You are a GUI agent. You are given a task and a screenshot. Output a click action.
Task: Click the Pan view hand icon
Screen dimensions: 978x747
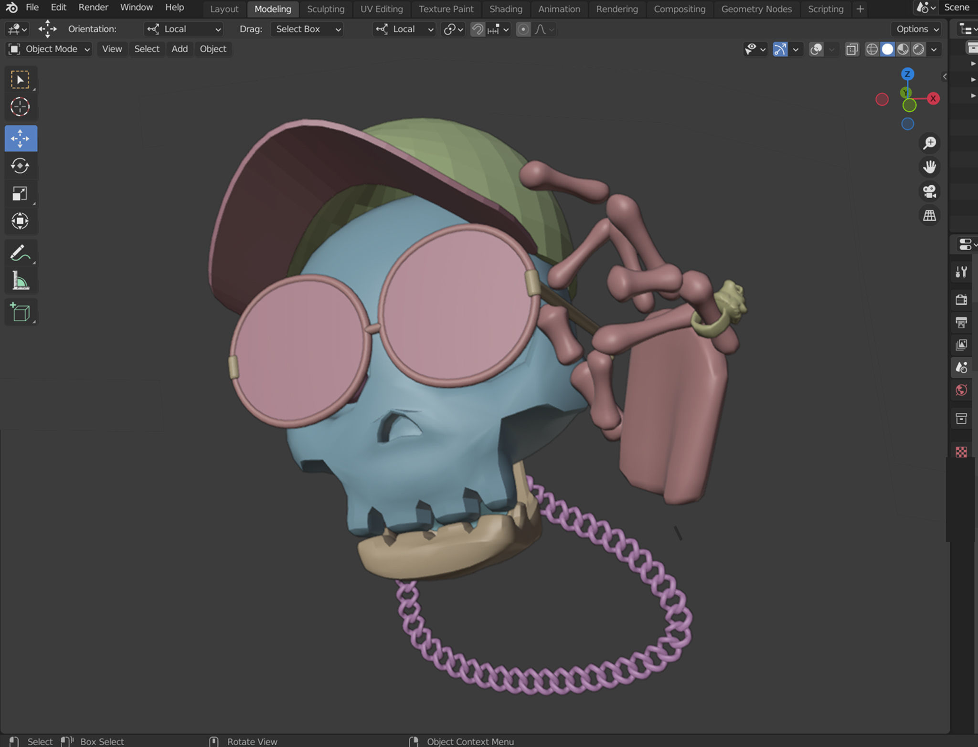point(929,167)
